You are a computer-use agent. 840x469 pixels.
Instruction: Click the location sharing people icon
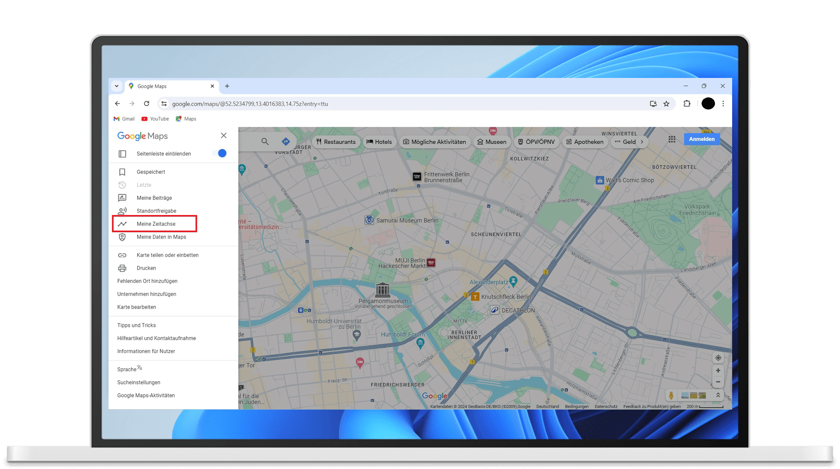pos(122,211)
